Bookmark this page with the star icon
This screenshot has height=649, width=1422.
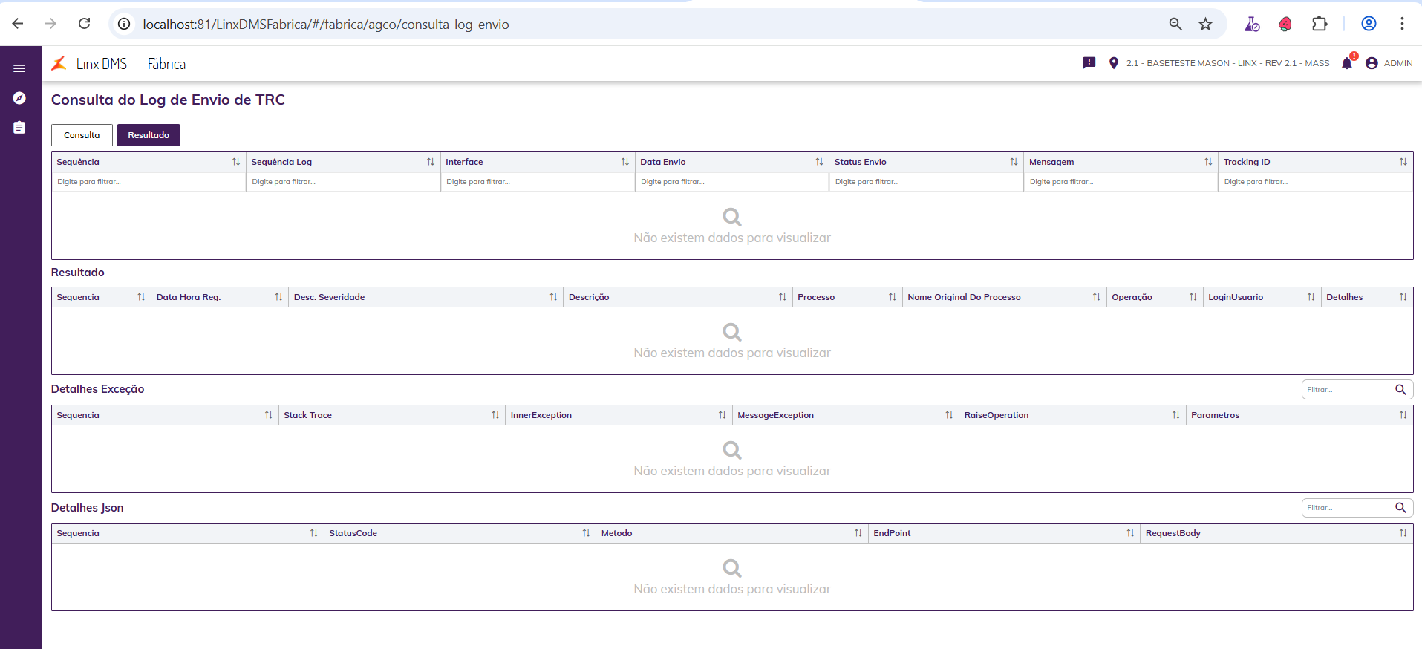click(x=1205, y=24)
